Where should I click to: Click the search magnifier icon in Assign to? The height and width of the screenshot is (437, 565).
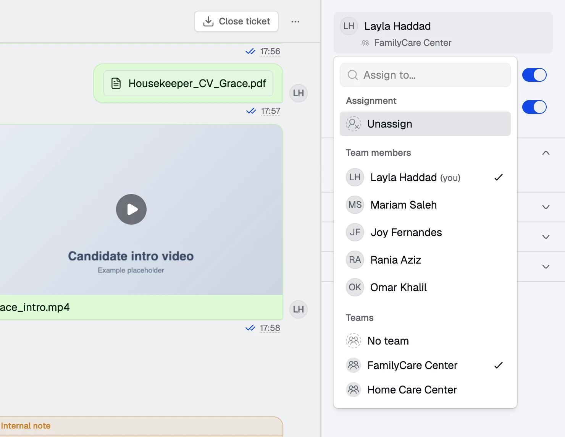tap(353, 75)
